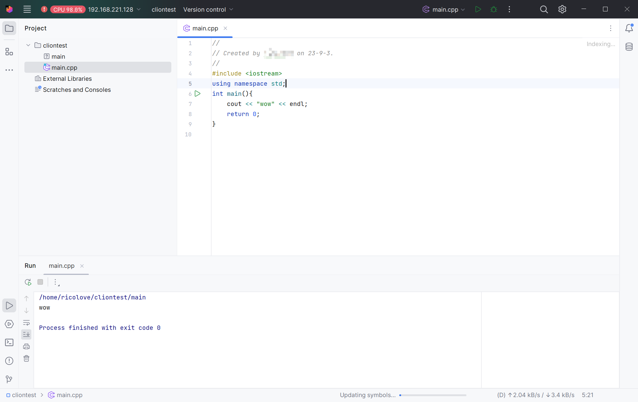
Task: Click the CPU 98.0% indicator
Action: pos(68,10)
